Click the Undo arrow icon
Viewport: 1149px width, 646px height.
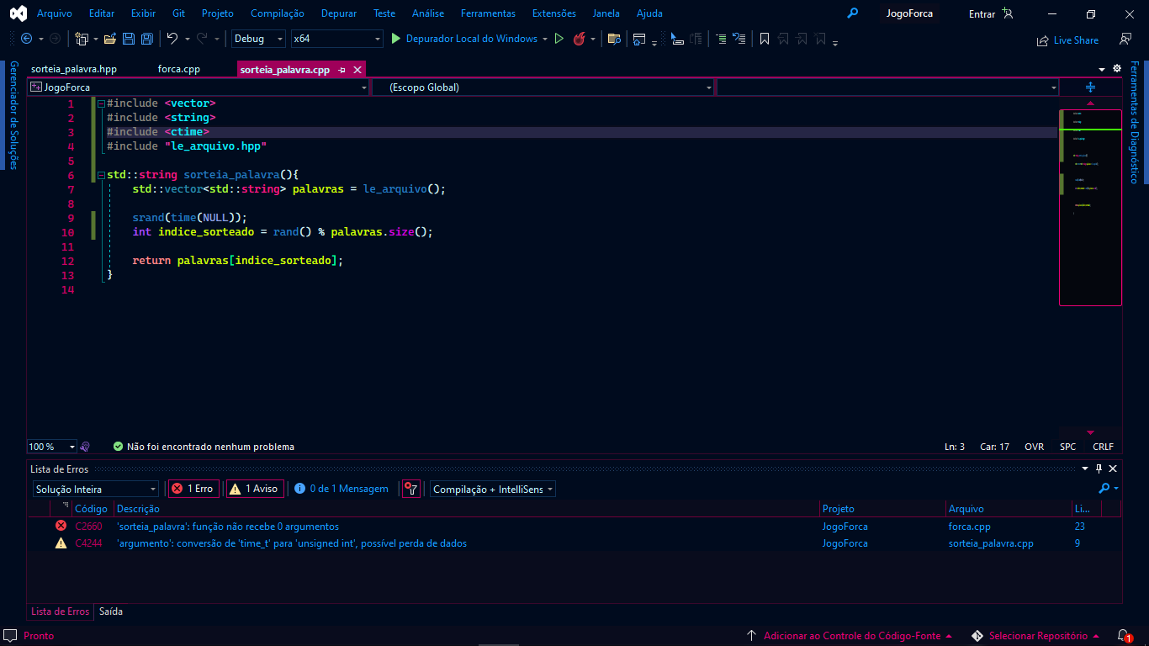tap(172, 39)
